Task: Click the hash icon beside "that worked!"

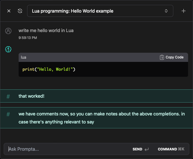Action: [x=8, y=96]
